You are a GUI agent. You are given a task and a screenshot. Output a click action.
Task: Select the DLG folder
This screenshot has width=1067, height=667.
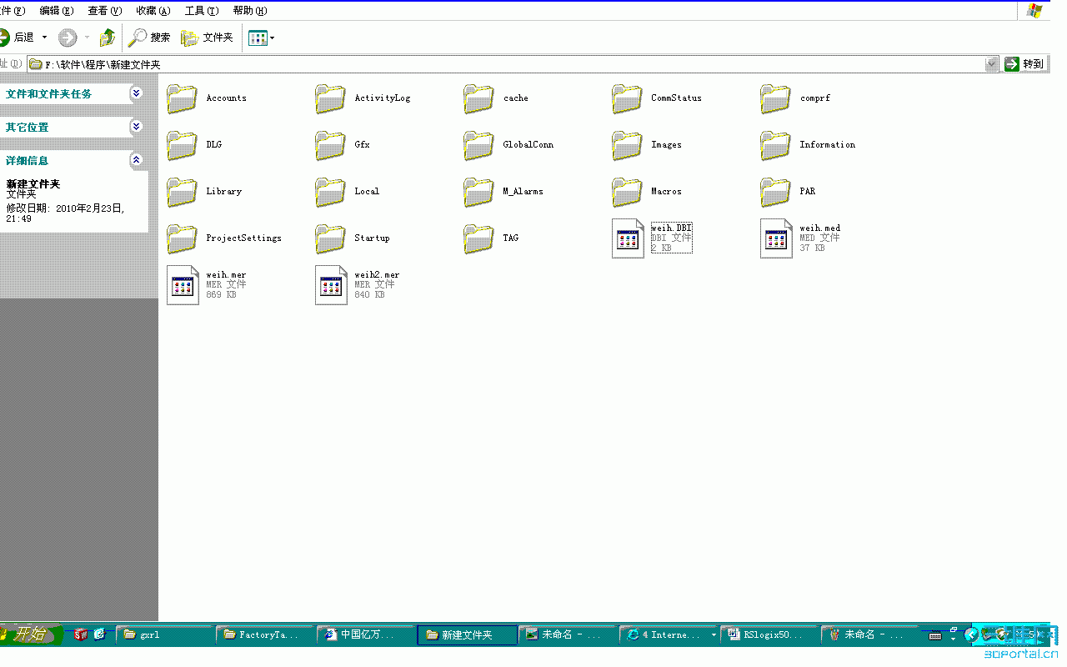[x=194, y=145]
